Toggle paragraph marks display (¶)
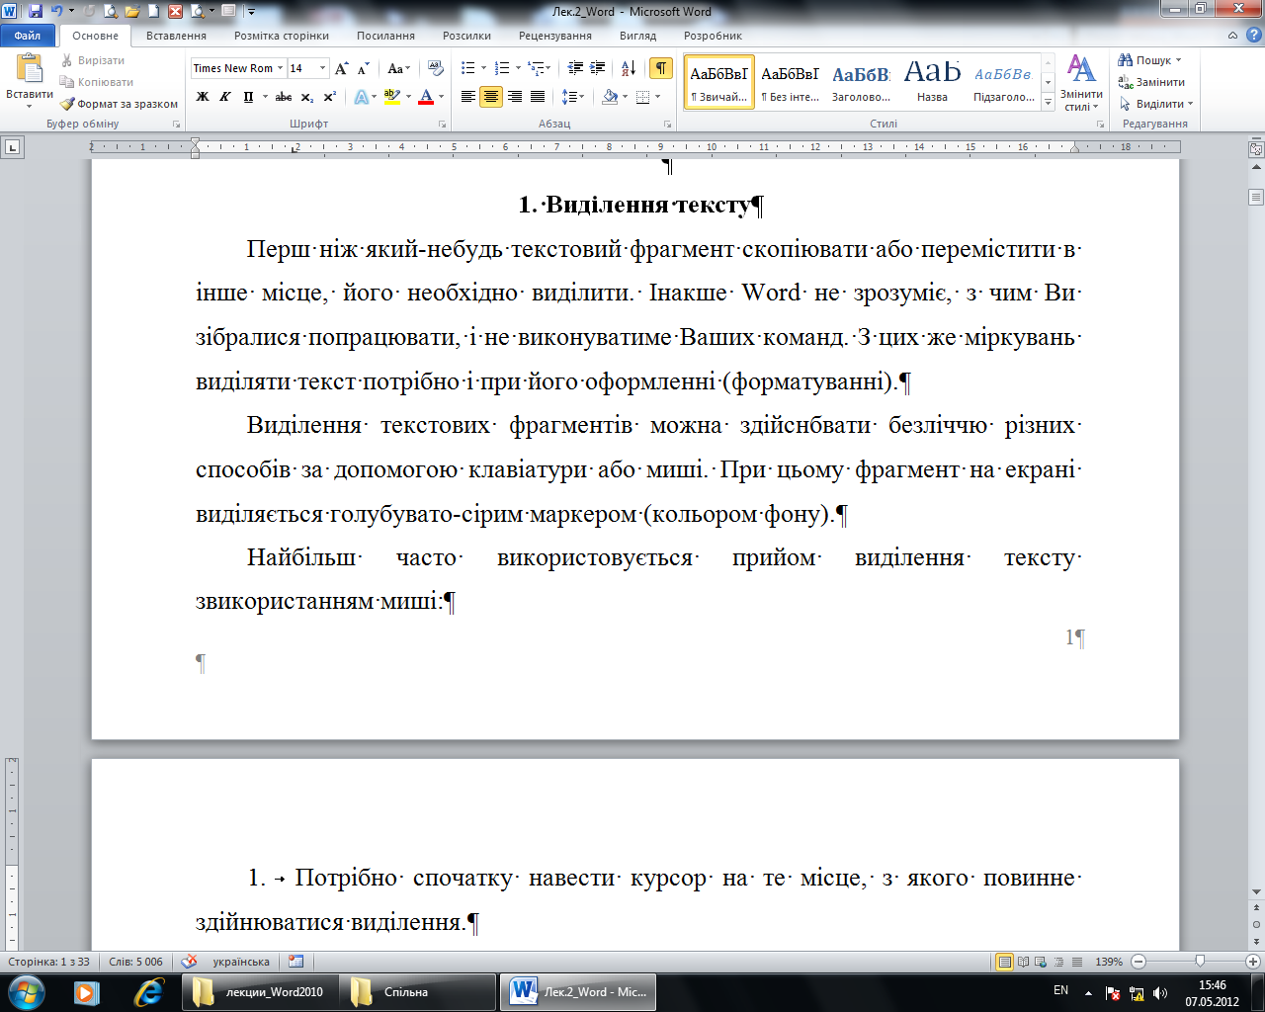The image size is (1265, 1012). click(x=661, y=68)
